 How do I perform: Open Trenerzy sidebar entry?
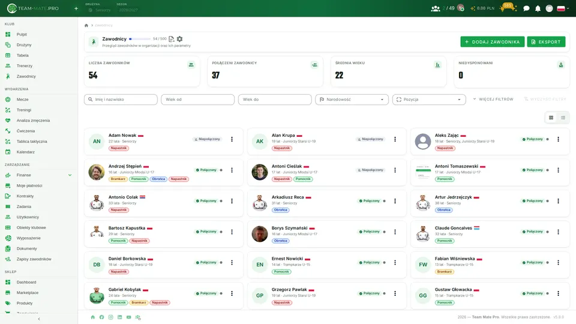pyautogui.click(x=24, y=66)
